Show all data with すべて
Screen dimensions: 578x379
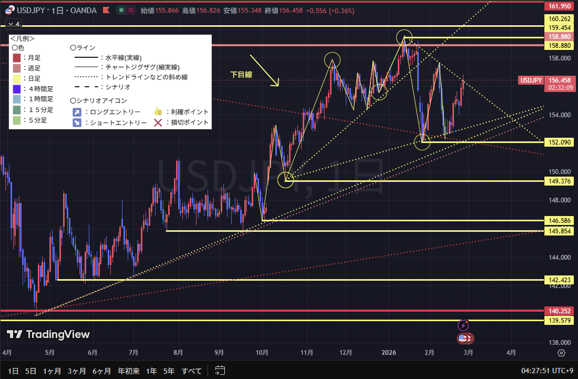pos(191,371)
